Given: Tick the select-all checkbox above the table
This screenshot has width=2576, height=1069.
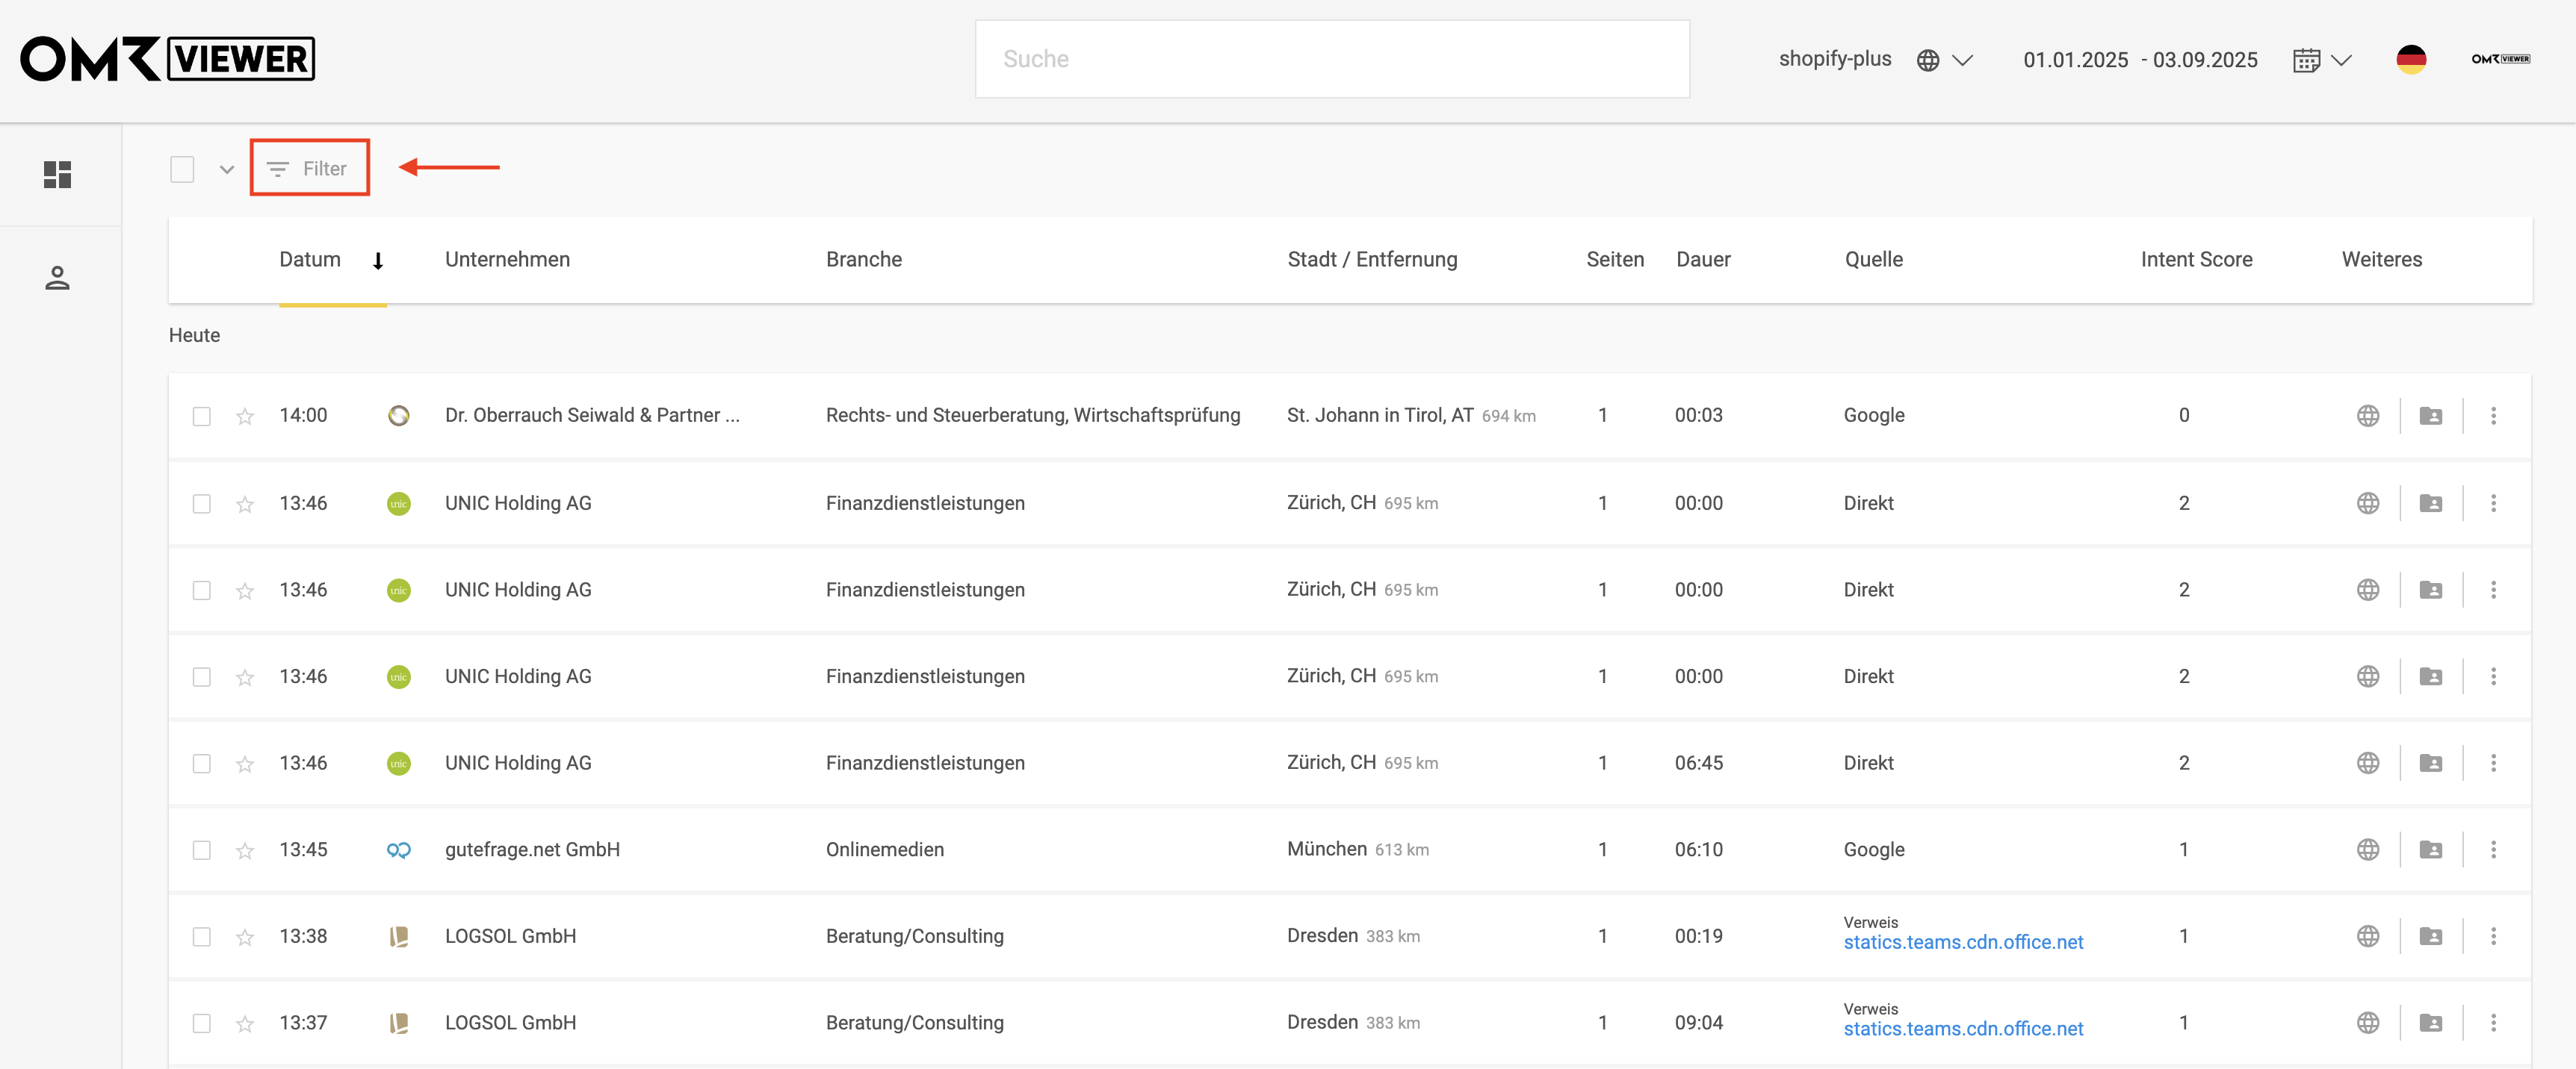Looking at the screenshot, I should point(182,170).
